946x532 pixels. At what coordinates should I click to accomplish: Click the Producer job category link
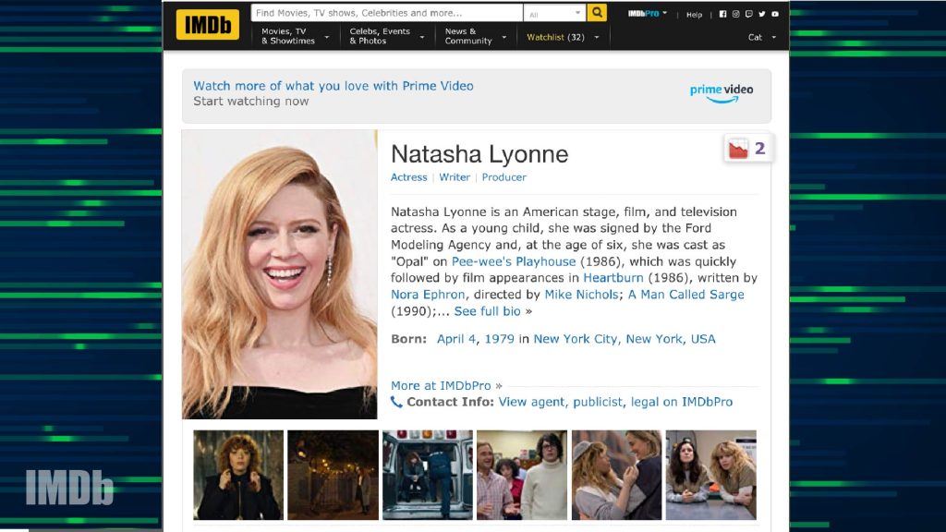tap(503, 177)
